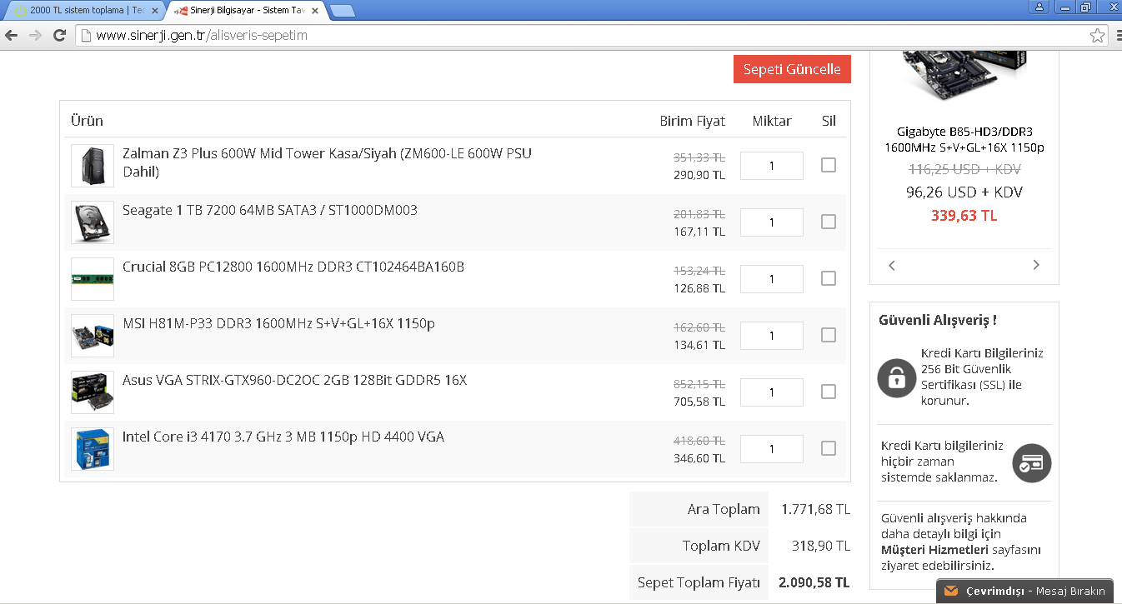This screenshot has height=604, width=1122.
Task: Check the Sil box for Intel Core i3 4170
Action: (x=828, y=448)
